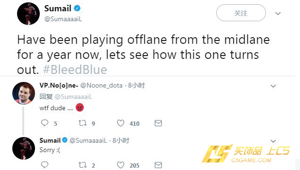Share 'Sorry :(' tweet via envelope icon

coord(158,165)
